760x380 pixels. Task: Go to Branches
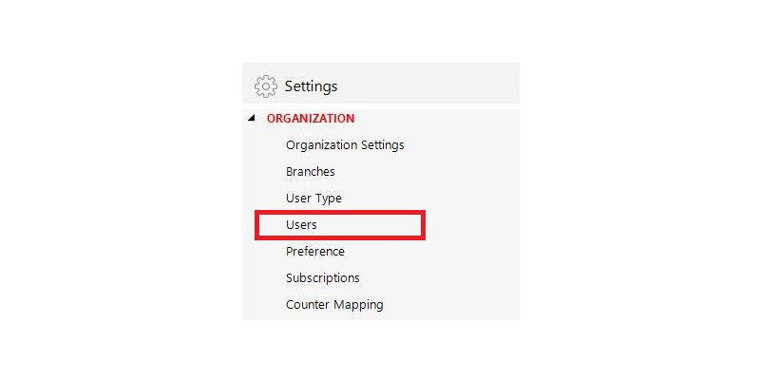(x=311, y=172)
